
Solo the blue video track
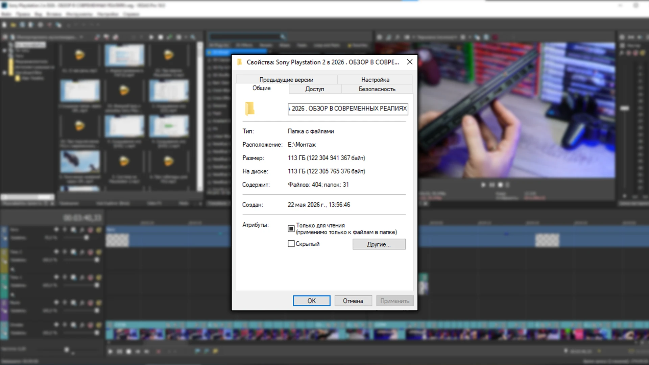tap(99, 230)
